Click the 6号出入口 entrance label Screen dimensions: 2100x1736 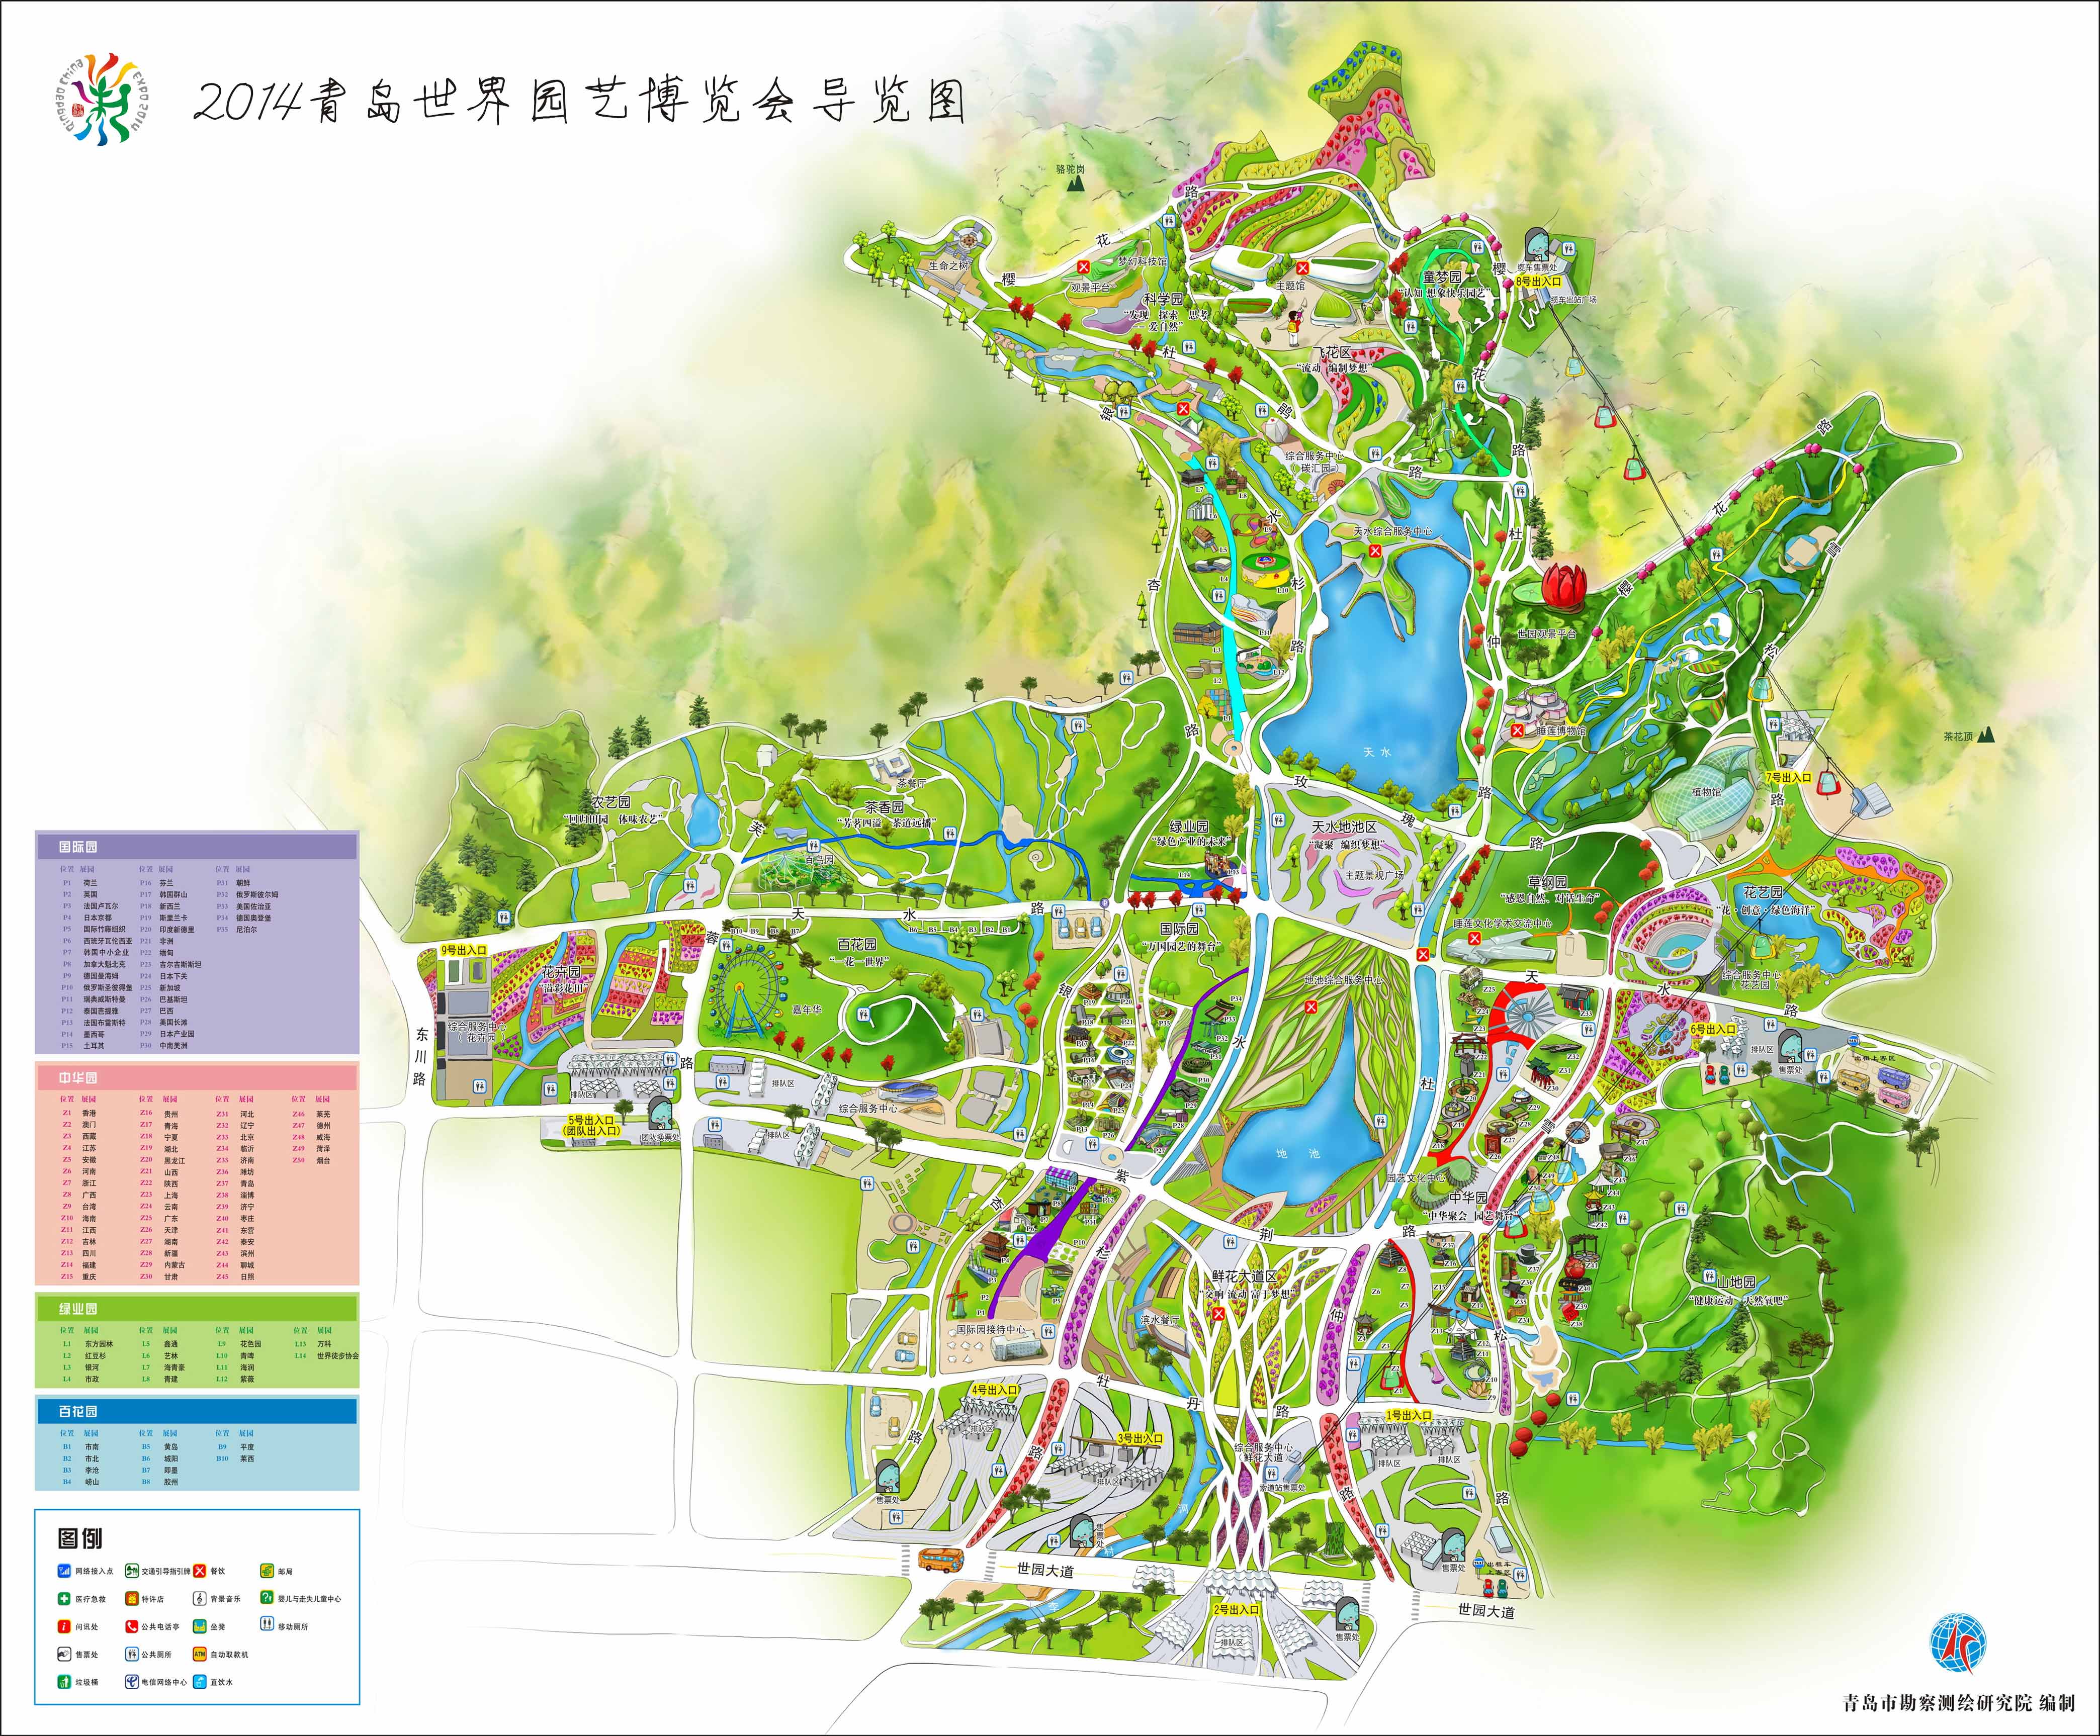1713,1029
